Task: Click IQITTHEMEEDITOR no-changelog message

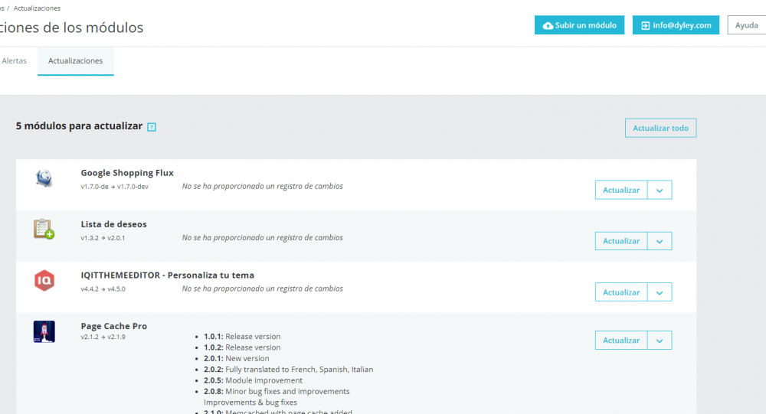Action: 262,289
